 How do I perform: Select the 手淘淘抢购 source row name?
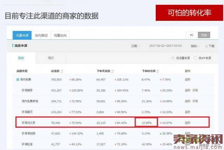28,134
